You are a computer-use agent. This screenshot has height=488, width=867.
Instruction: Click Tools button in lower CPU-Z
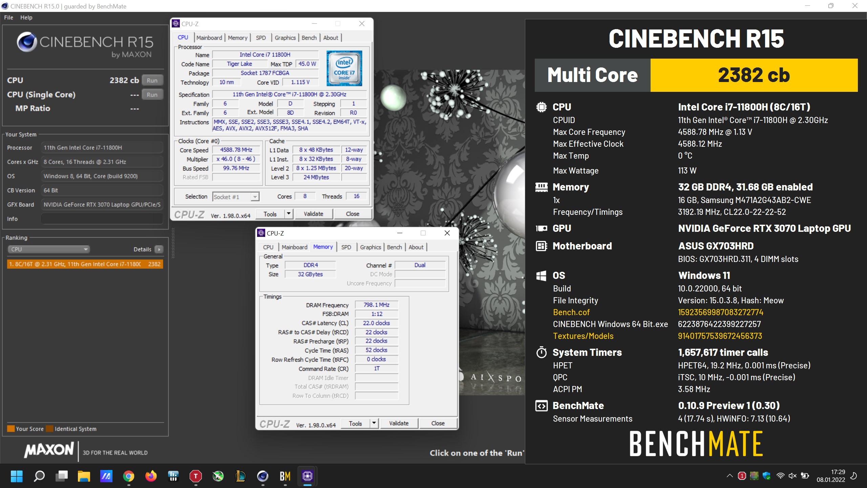(355, 424)
